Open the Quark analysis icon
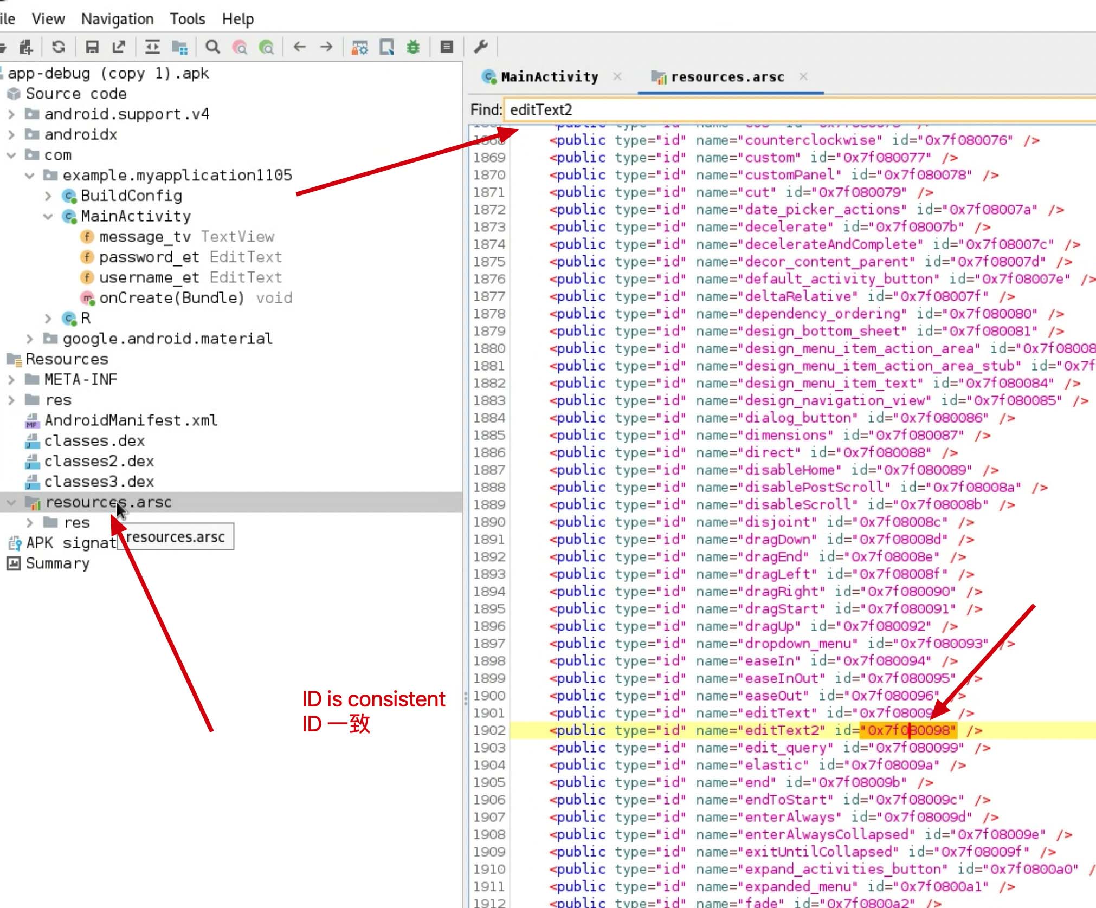Image resolution: width=1096 pixels, height=908 pixels. (x=386, y=48)
